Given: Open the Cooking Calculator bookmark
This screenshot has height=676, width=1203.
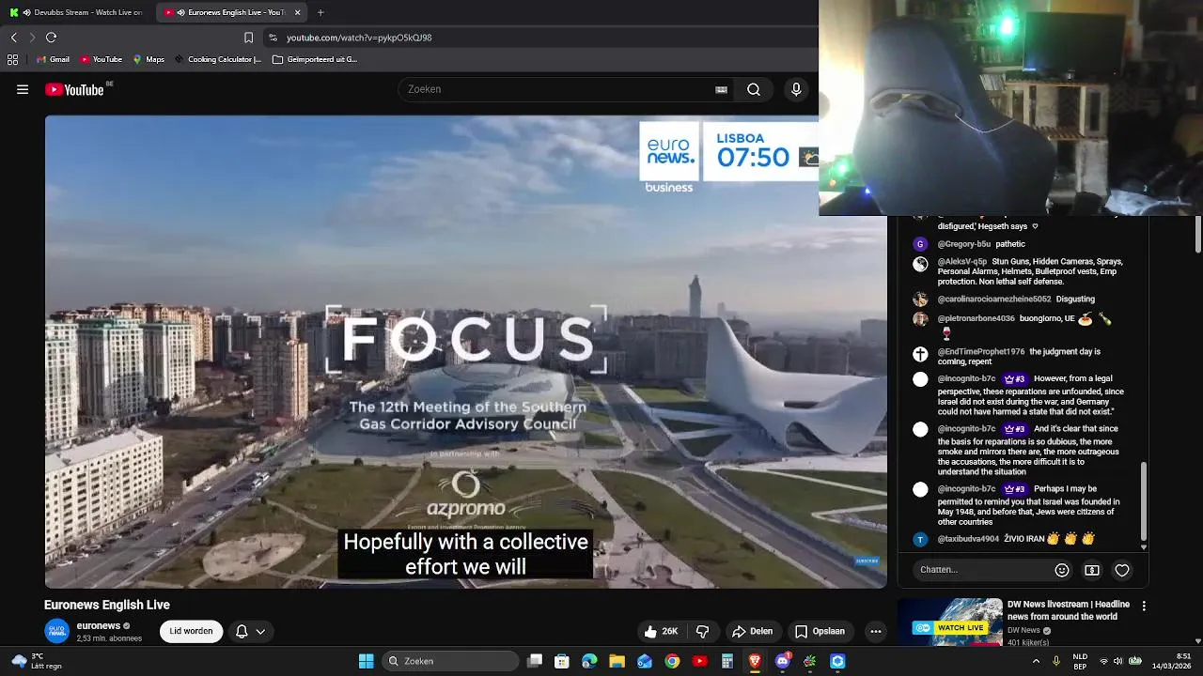Looking at the screenshot, I should [x=217, y=59].
